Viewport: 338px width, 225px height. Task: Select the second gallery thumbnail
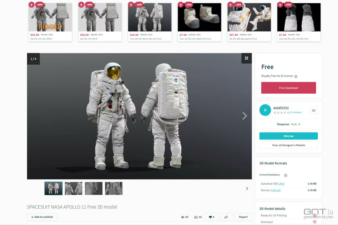tap(74, 188)
